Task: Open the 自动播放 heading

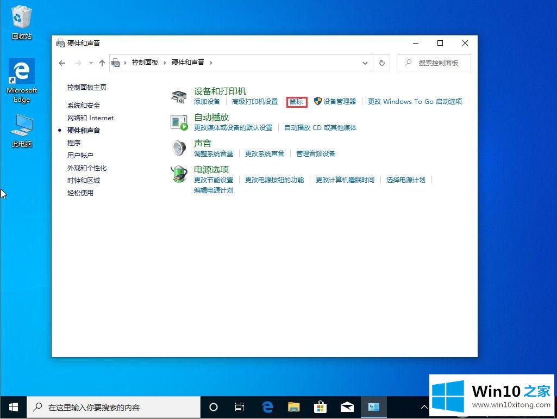Action: [x=211, y=118]
